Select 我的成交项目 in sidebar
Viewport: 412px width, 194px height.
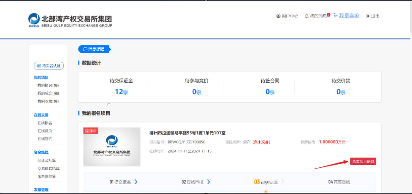click(x=48, y=93)
